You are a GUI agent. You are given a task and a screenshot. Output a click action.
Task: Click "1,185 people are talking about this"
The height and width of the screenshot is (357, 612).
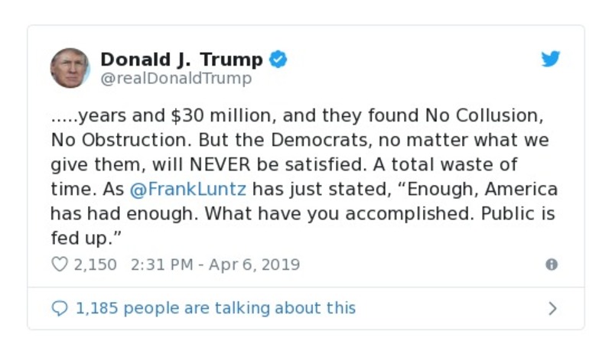point(215,308)
